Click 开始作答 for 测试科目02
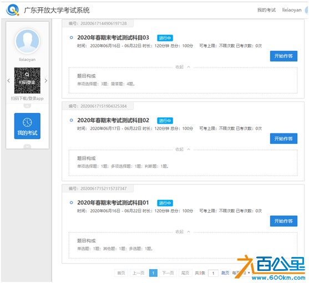Screen dimensions: 309x283 click(x=283, y=138)
